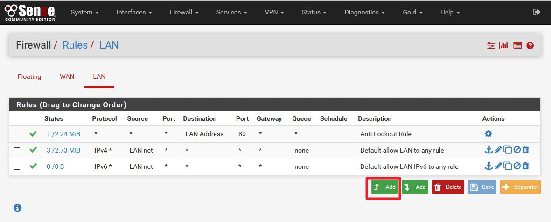Click the Anti-Lockout Rule settings gear

[488, 134]
